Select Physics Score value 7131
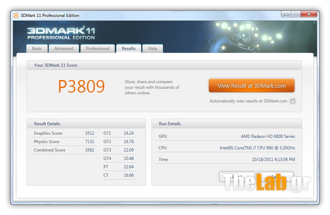The width and height of the screenshot is (330, 215). coord(90,141)
